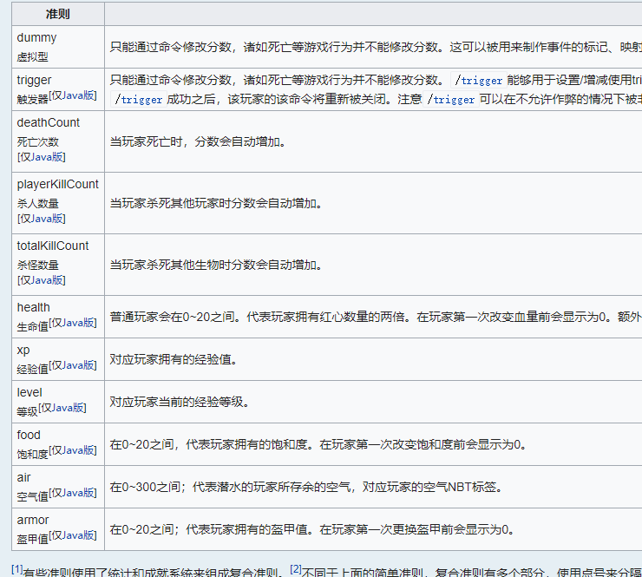Open the 仅Java版 link next to 生命值
The image size is (642, 577).
75,323
